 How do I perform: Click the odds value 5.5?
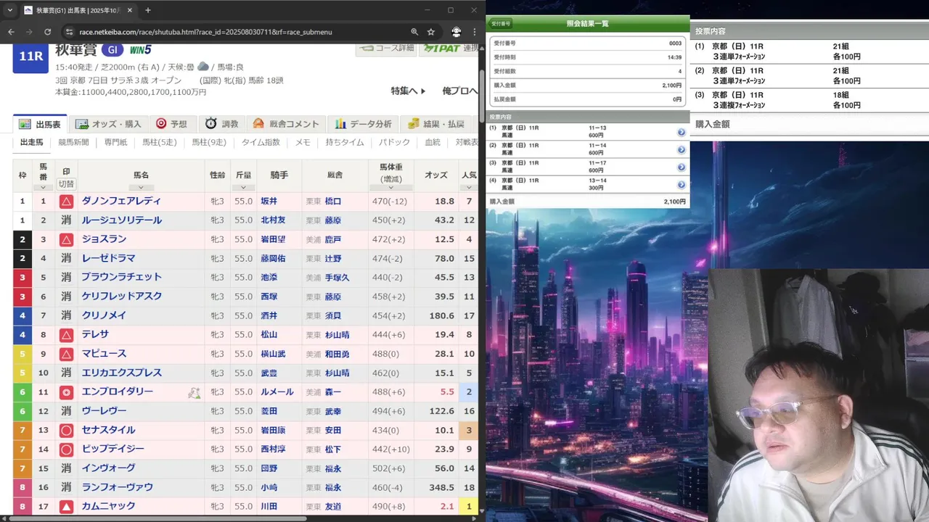tap(447, 391)
